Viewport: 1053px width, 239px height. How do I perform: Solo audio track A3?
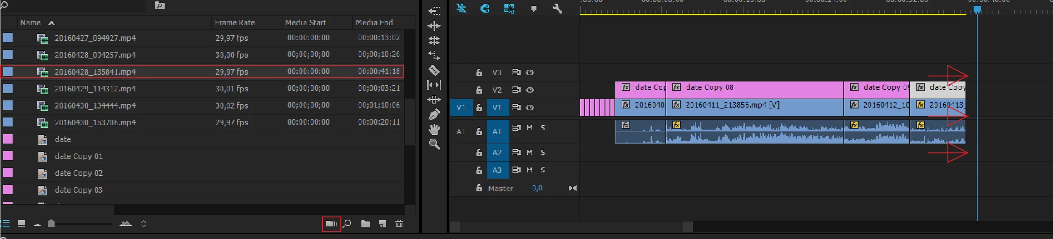click(x=543, y=170)
